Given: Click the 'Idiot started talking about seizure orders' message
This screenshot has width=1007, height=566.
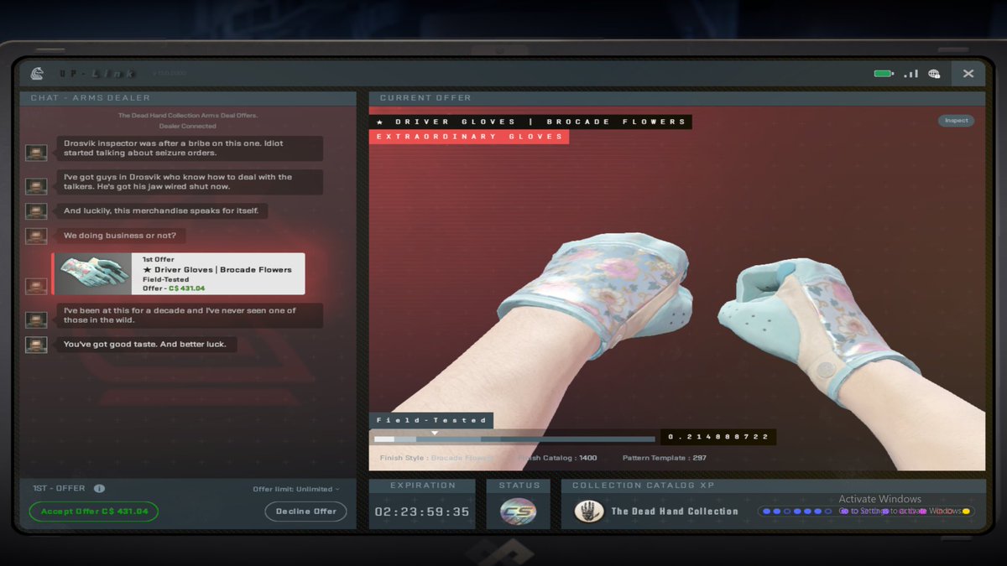Looking at the screenshot, I should click(190, 148).
